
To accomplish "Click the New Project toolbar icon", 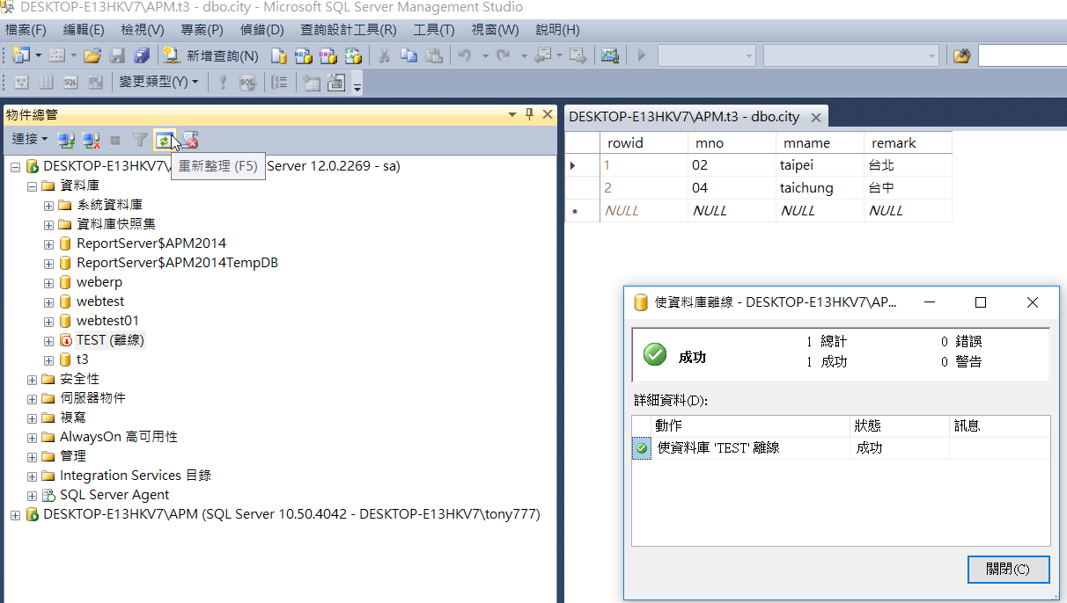I will point(21,55).
